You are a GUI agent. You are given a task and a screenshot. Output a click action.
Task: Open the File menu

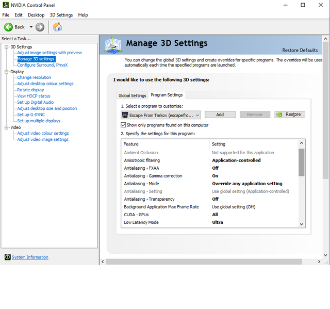[x=6, y=15]
